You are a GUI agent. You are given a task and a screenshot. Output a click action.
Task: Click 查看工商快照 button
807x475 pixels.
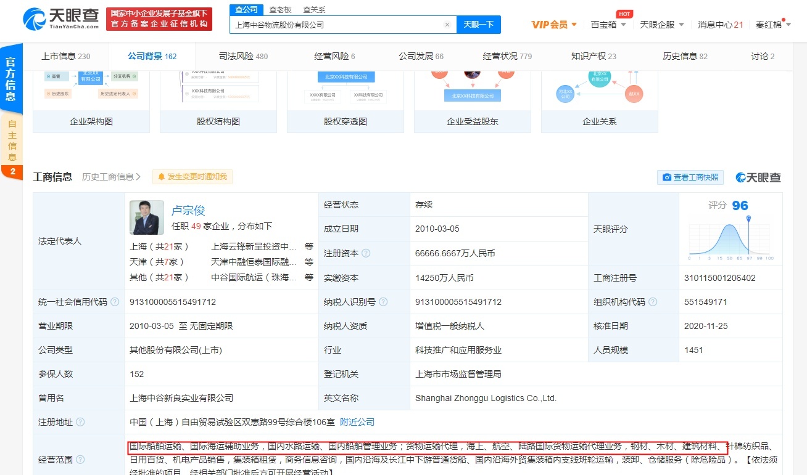tap(690, 177)
